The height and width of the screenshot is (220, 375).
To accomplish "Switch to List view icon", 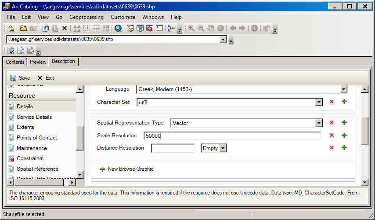I will [x=87, y=28].
